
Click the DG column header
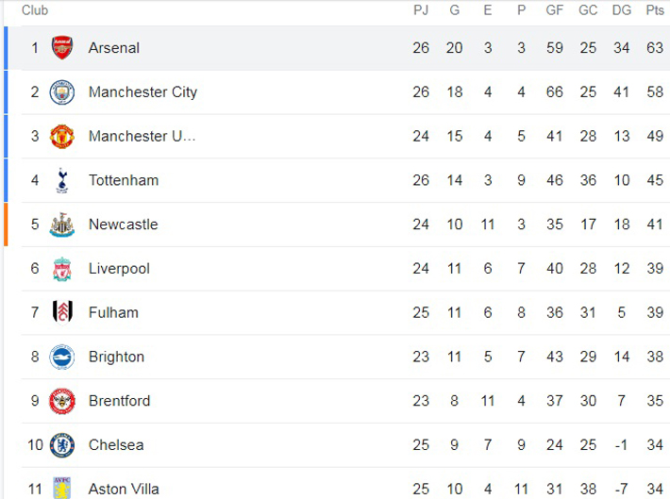[x=621, y=10]
